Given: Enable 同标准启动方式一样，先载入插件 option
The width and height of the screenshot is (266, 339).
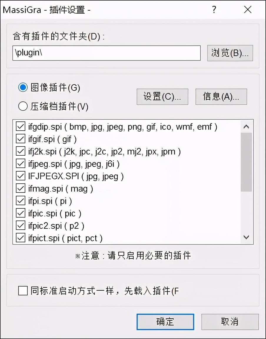Looking at the screenshot, I should point(23,291).
